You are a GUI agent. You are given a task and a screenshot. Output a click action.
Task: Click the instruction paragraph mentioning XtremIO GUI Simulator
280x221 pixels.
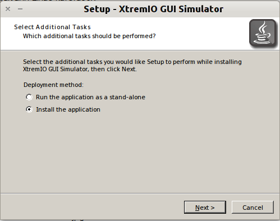click(132, 66)
